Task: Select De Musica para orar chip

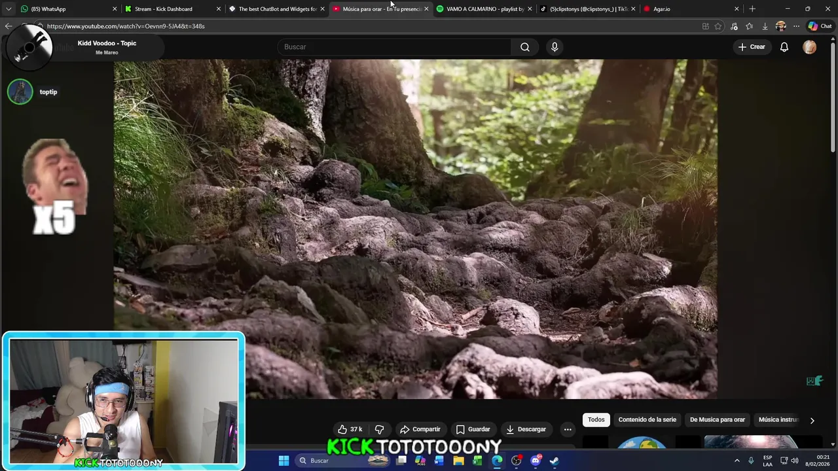Action: tap(717, 419)
